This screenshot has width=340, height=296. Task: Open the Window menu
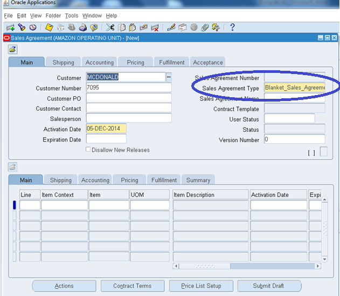tap(92, 16)
